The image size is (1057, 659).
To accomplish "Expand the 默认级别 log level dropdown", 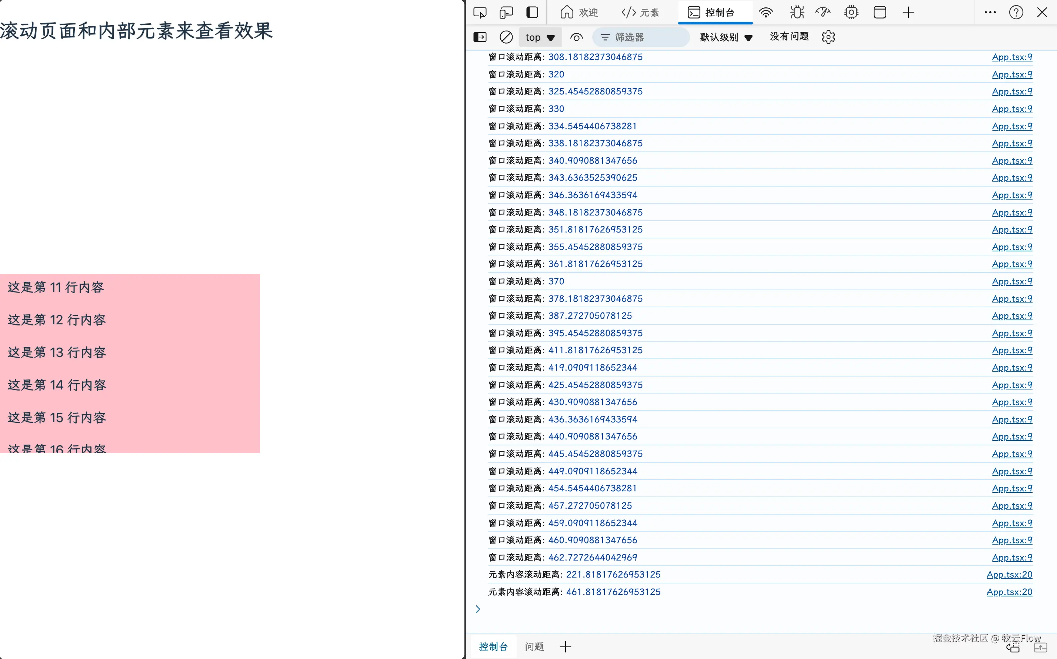I will tap(726, 37).
